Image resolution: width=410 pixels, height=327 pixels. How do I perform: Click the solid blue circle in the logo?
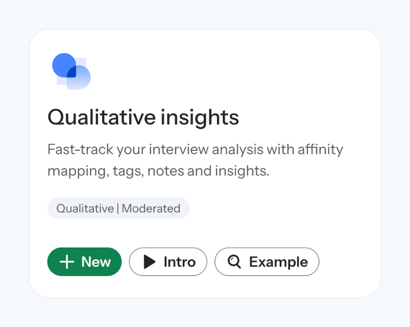pyautogui.click(x=62, y=64)
